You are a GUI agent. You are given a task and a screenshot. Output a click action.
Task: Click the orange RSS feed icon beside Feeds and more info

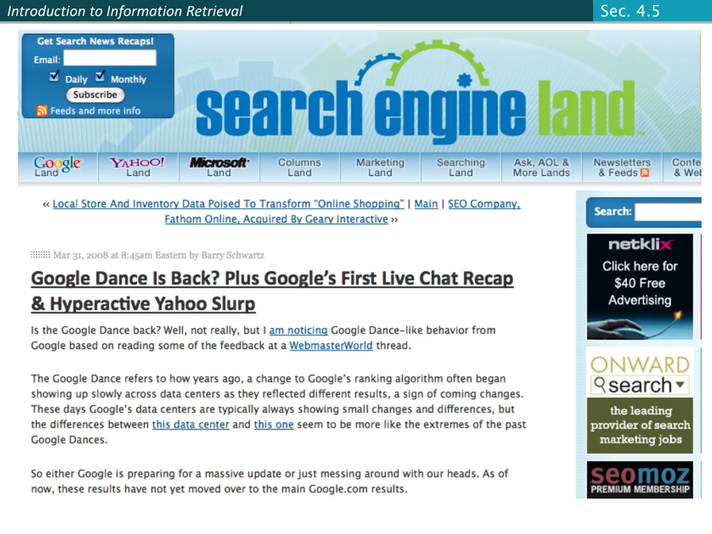point(41,111)
